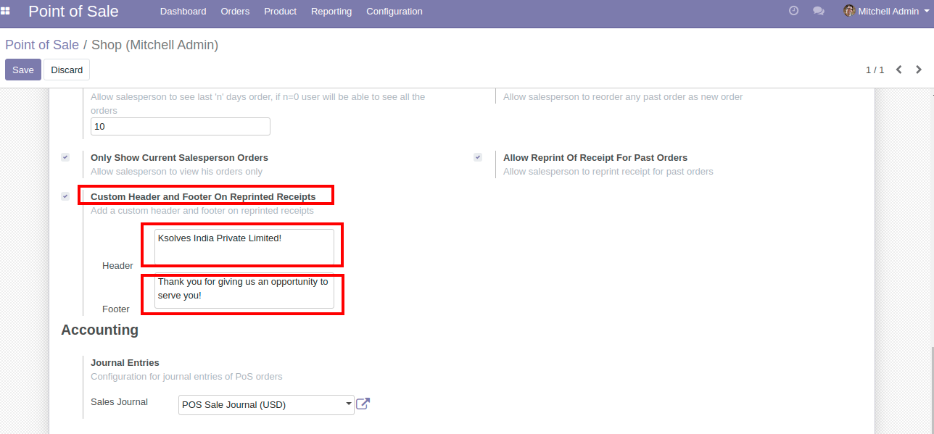The width and height of the screenshot is (934, 434).
Task: Go to next record arrow
Action: click(919, 70)
